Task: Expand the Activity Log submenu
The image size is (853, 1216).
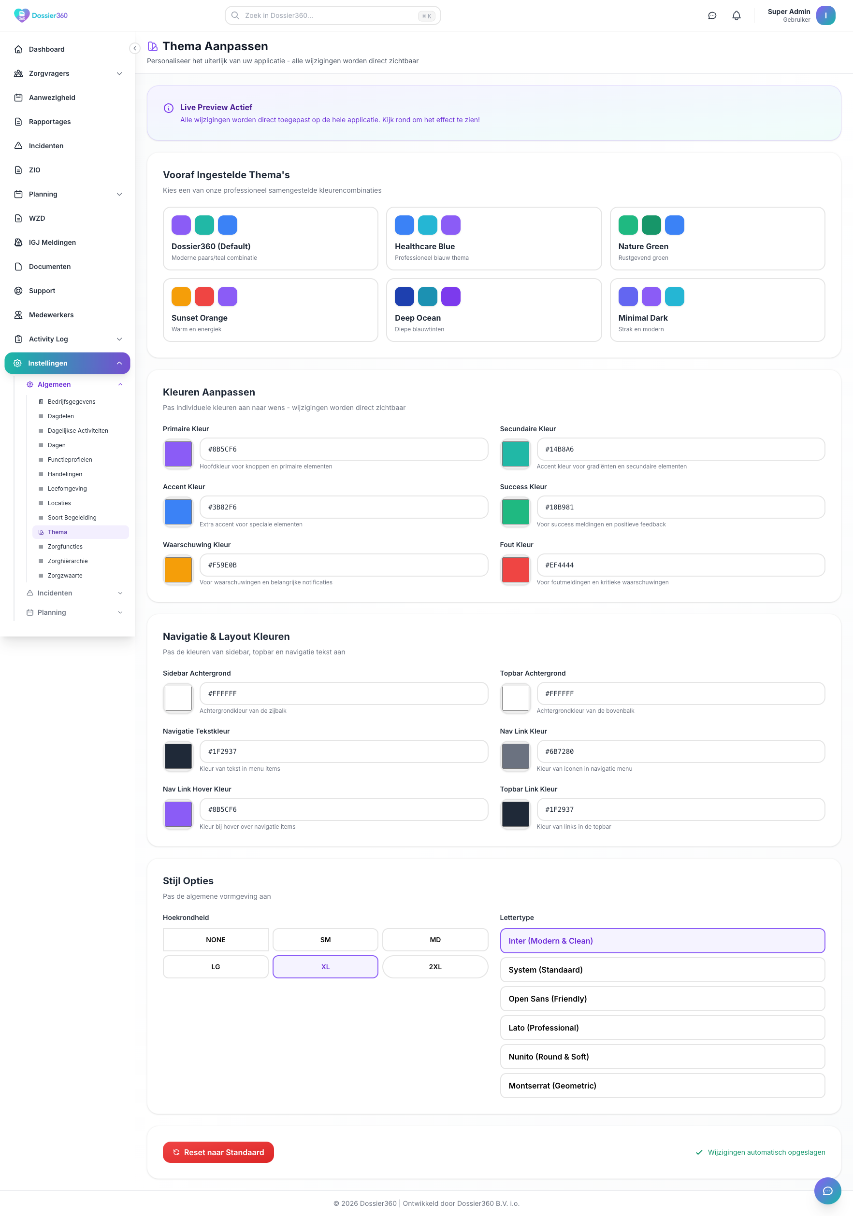Action: [x=119, y=339]
